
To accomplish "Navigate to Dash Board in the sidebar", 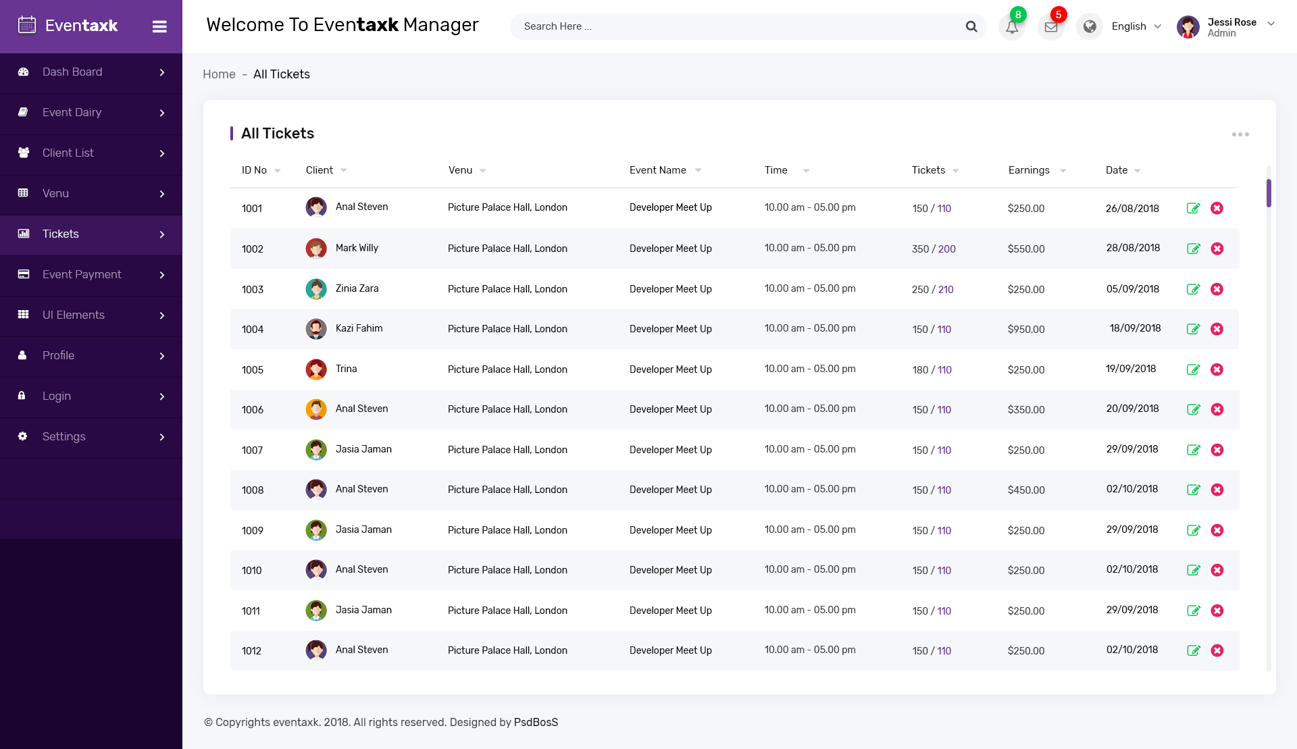I will point(72,72).
